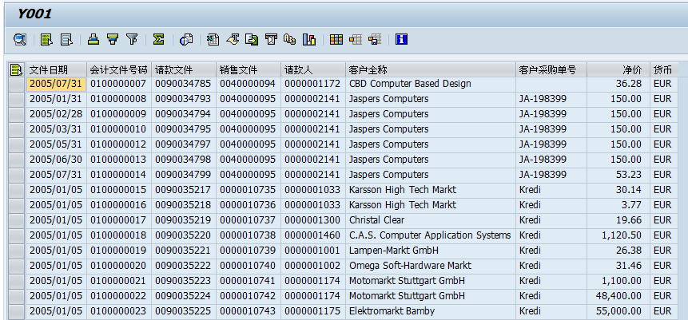
Task: Click payer number 0000001001
Action: click(312, 251)
